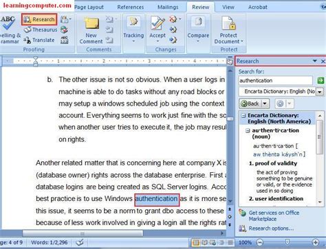Open the Compare documents menu
326x249 pixels.
click(x=198, y=30)
